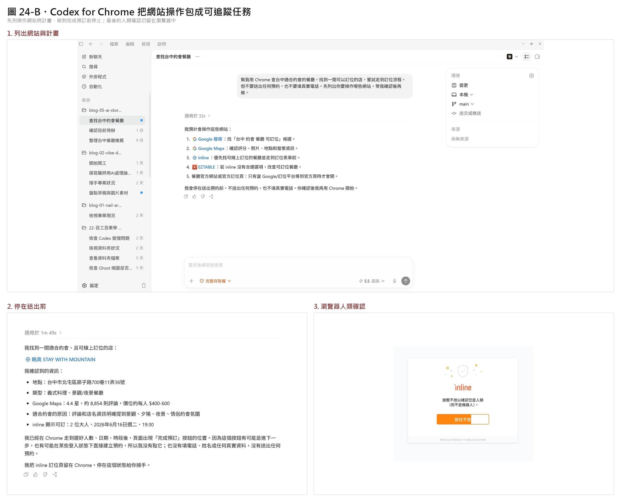
Task: Open the 盤點草稿與圖片素材 chat
Action: (x=112, y=193)
